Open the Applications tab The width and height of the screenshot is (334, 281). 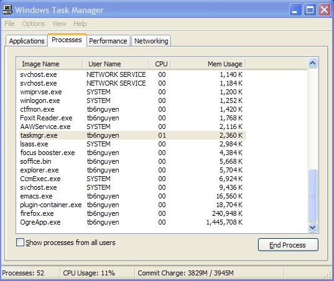click(27, 41)
